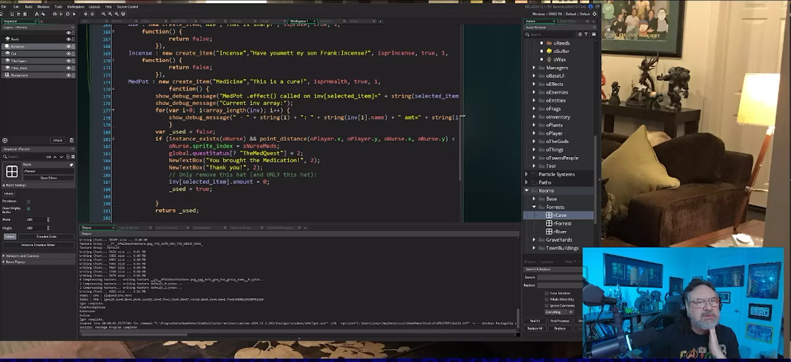Open the Marketplace menu
Viewport: 791px width, 362px height.
click(x=75, y=7)
